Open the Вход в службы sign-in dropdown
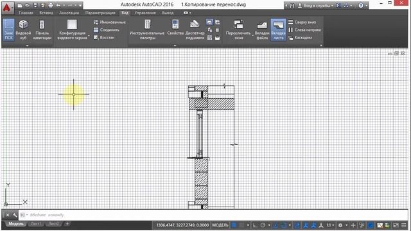This screenshot has width=411, height=231. (x=315, y=6)
